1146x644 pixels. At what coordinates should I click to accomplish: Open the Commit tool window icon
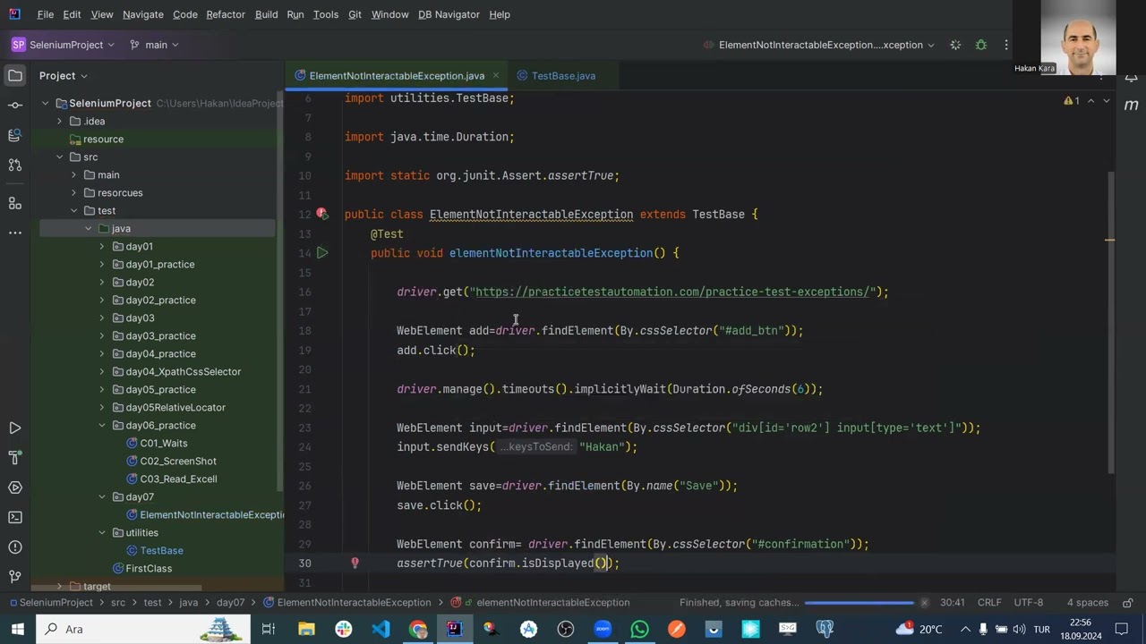[15, 106]
